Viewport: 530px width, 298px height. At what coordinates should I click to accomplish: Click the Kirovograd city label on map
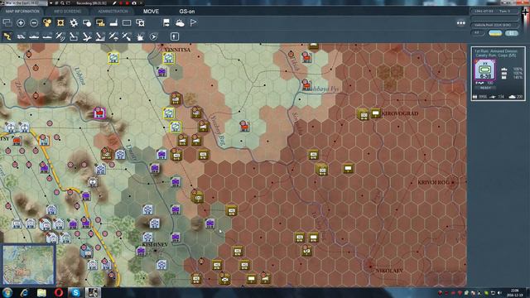pyautogui.click(x=400, y=113)
